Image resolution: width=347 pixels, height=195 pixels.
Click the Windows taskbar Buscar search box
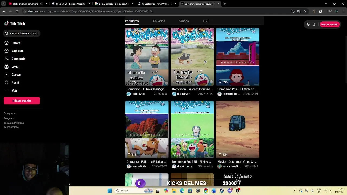133,191
